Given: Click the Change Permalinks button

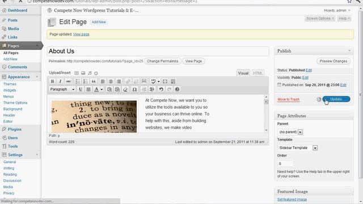Looking at the screenshot, I should click(x=163, y=61).
